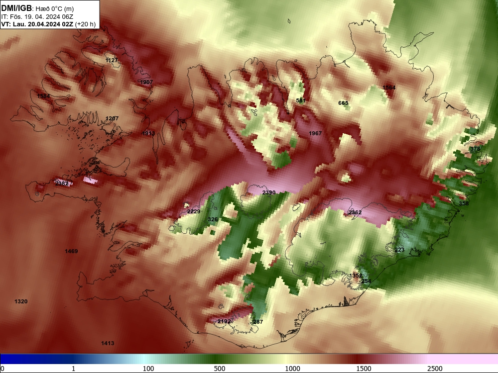498x373 pixels.
Task: Click the map value 1967
Action: [315, 133]
